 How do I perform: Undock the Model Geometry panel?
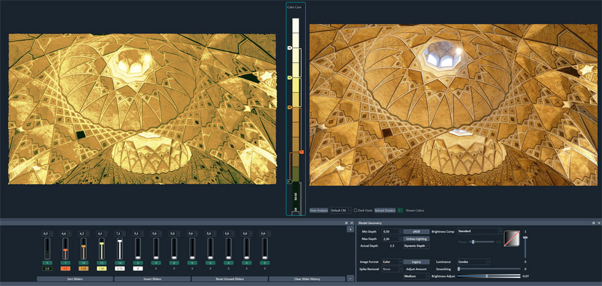click(593, 223)
